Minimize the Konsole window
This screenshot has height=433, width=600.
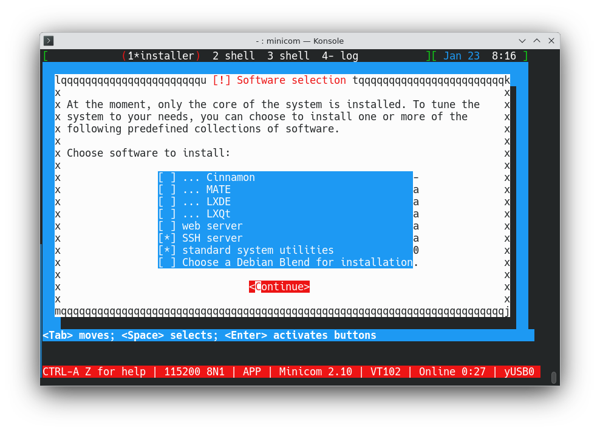522,41
